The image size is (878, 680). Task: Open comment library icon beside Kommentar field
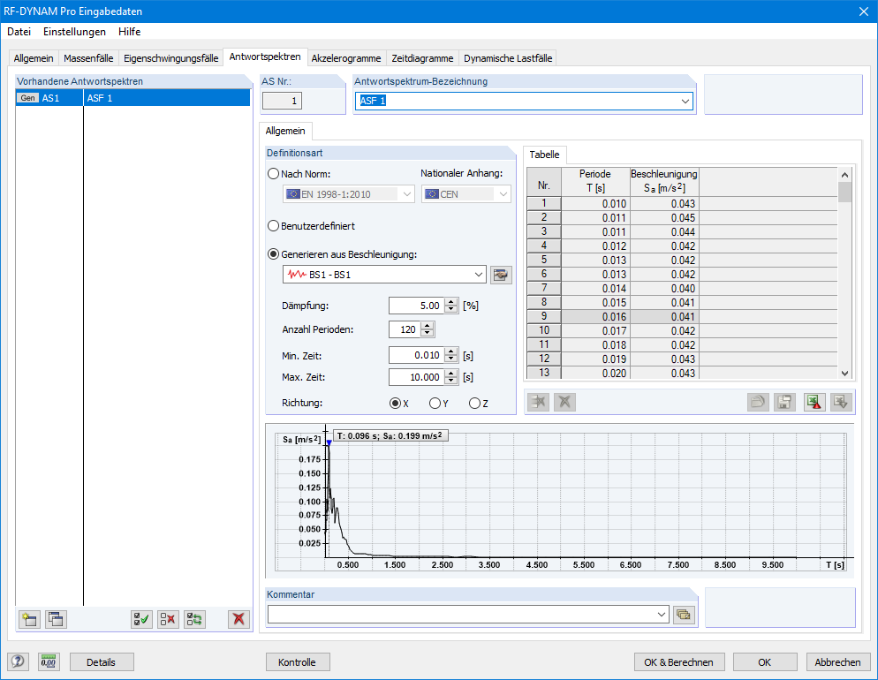[684, 615]
